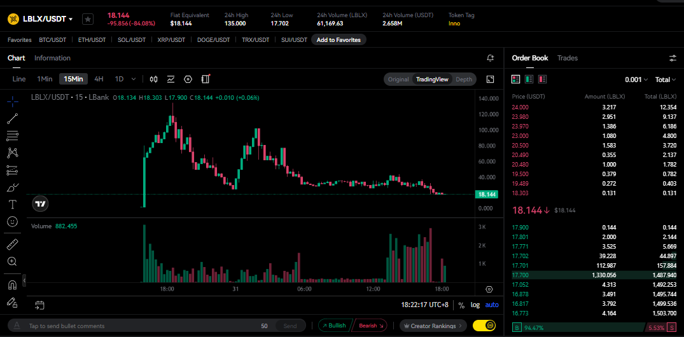
Task: Select the 1D timeframe
Action: tap(119, 79)
